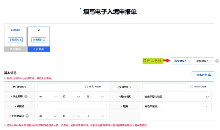Viewport: 220px width, 130px height.
Task: Open 性别 selection dropdown
Action: click(x=177, y=106)
